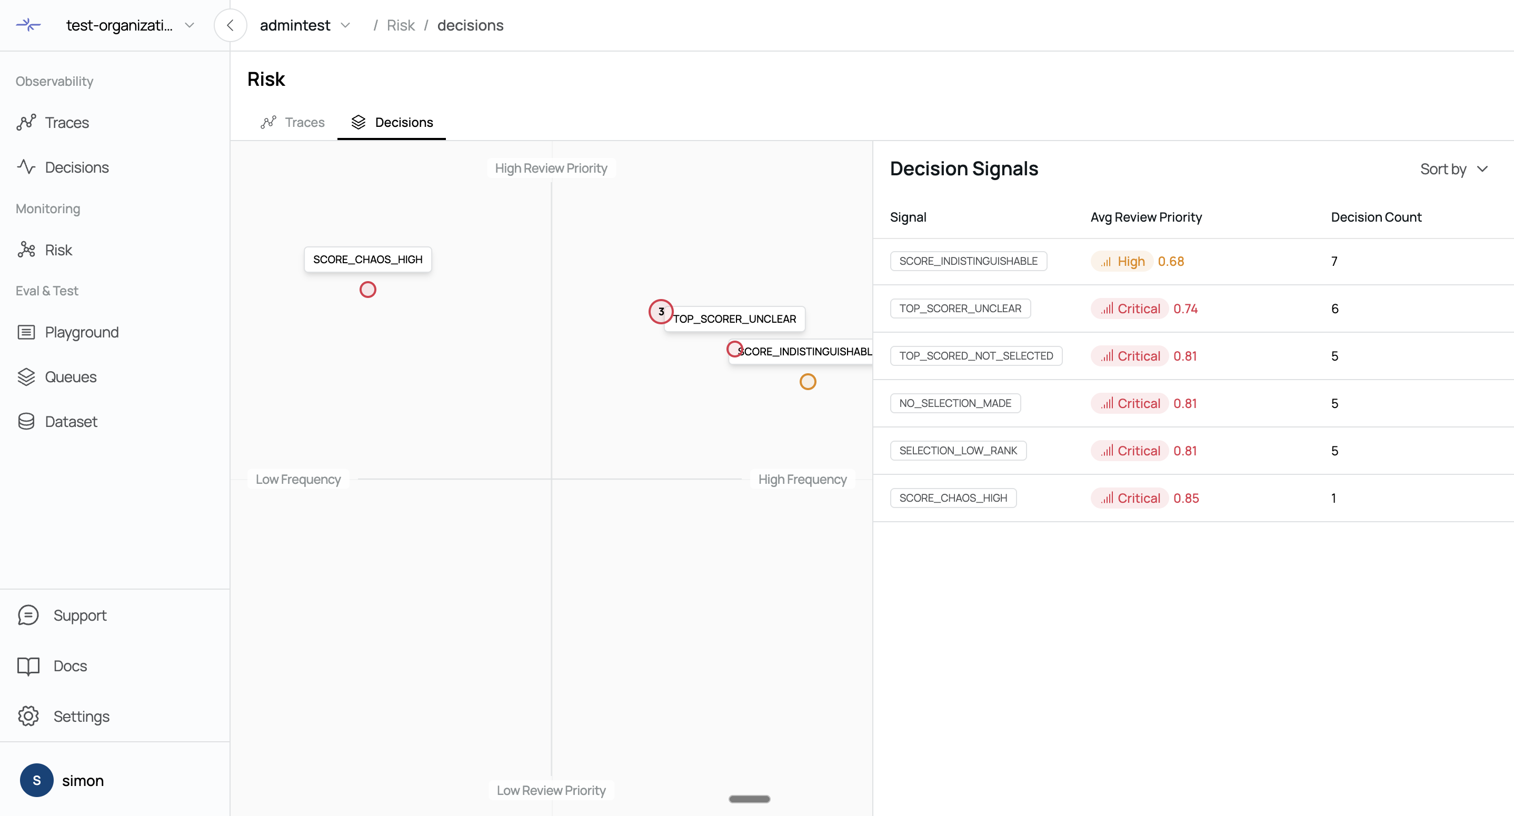Click the cluster bubble labeled 3
Viewport: 1514px width, 816px height.
[x=661, y=312]
